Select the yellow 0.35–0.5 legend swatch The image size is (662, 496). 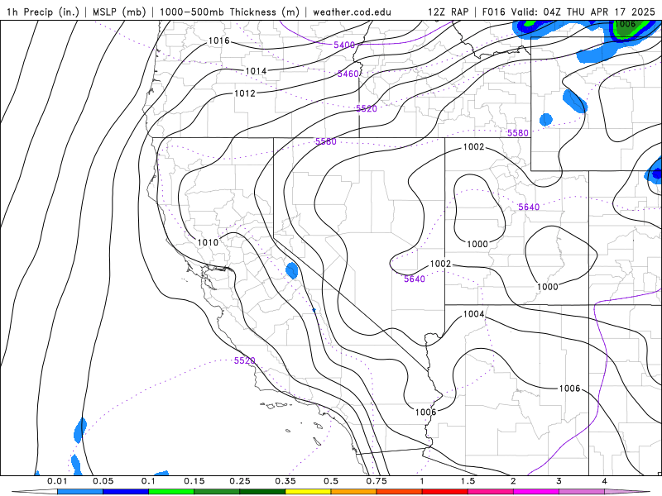[308, 492]
